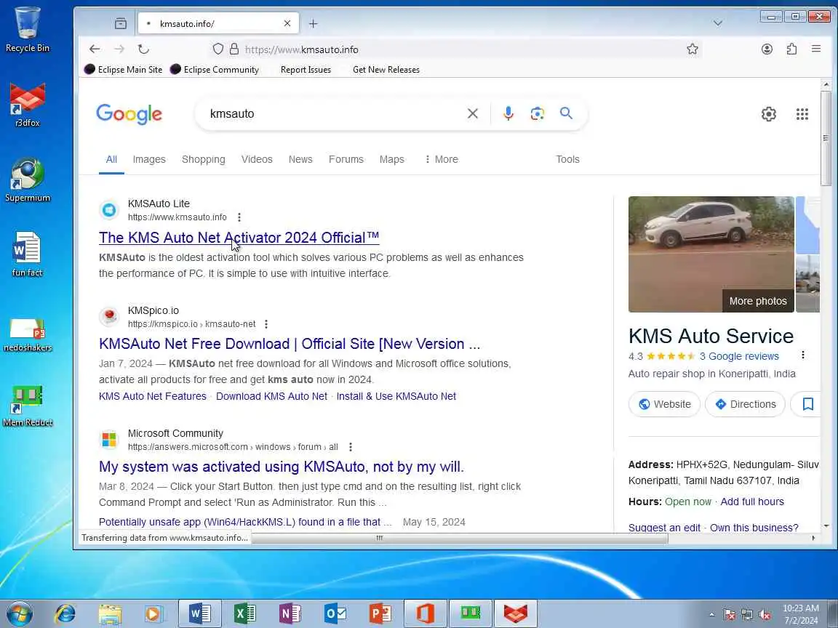This screenshot has height=628, width=838.
Task: Open the browser hamburger menu
Action: tap(816, 49)
